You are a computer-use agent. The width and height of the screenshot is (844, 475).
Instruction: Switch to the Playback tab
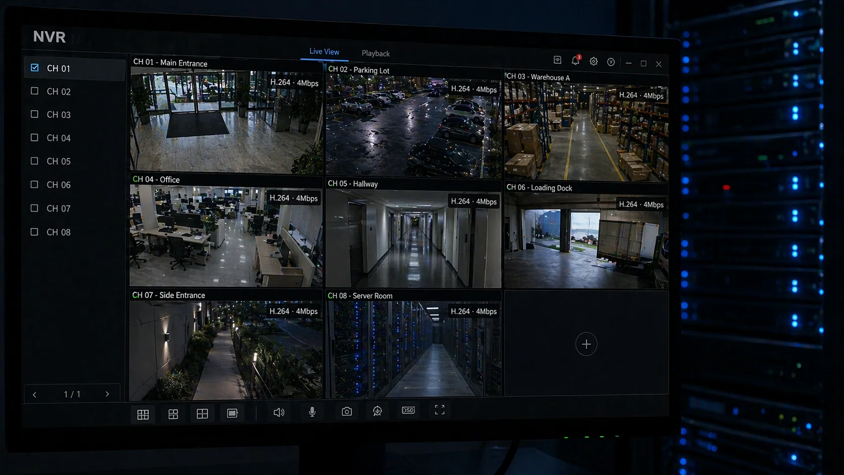click(x=376, y=53)
